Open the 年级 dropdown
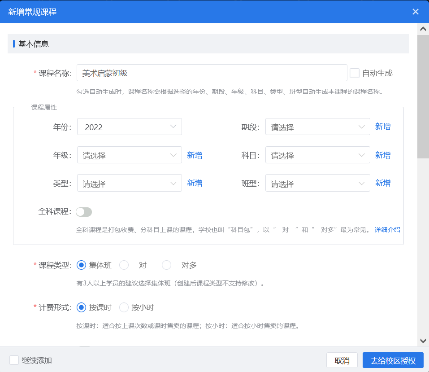The height and width of the screenshot is (372, 429). [130, 155]
